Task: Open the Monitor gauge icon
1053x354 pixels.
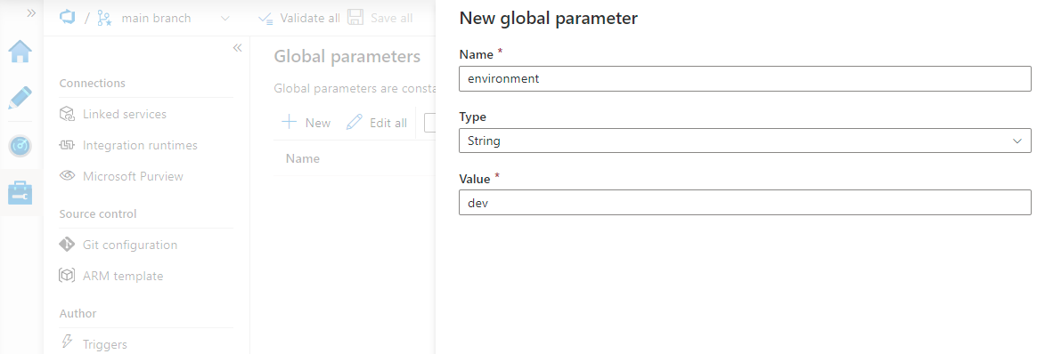Action: [20, 145]
